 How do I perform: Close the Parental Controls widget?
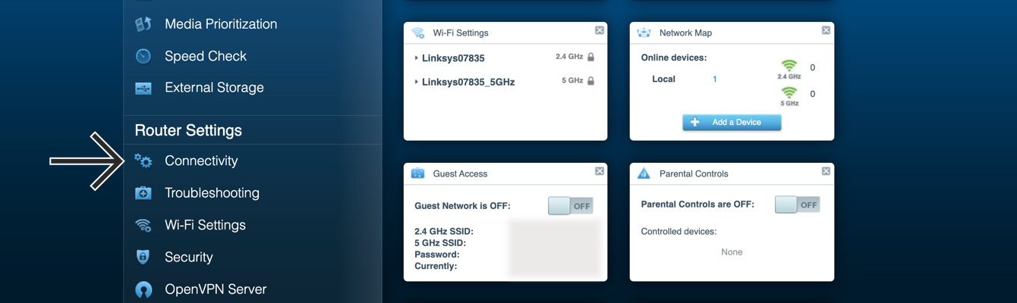coord(826,171)
